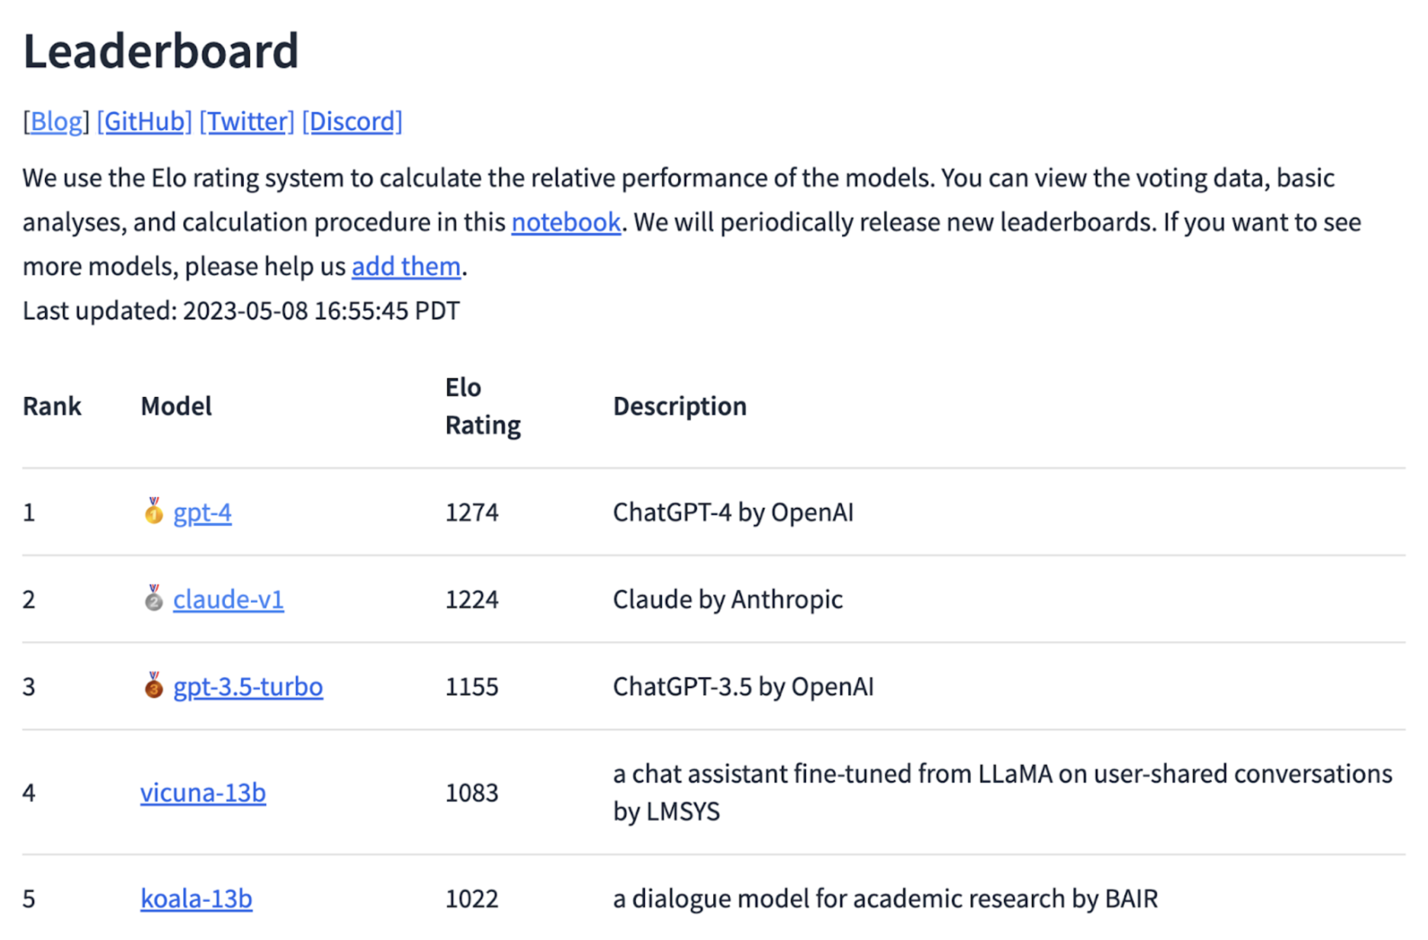Viewport: 1428px width, 940px height.
Task: Visit the Twitter link
Action: (247, 121)
